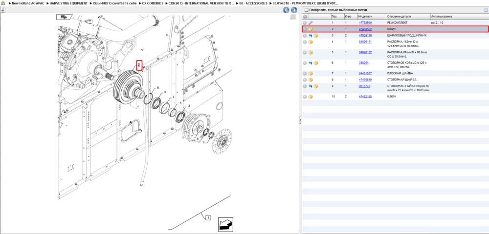Select callout 5 on the diagram
Screen dimensions: 489x234
pyautogui.click(x=180, y=103)
